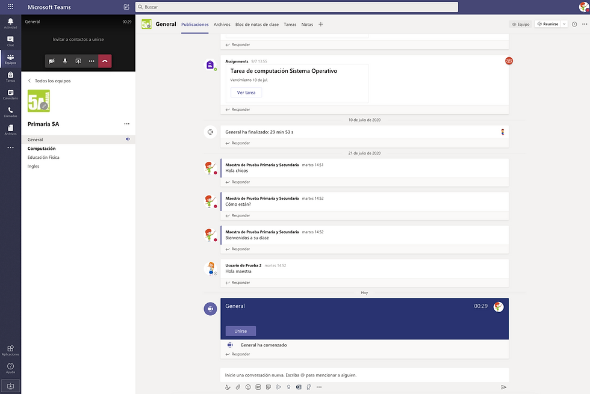590x394 pixels.
Task: Open Aplicaciones store icon
Action: pos(11,350)
